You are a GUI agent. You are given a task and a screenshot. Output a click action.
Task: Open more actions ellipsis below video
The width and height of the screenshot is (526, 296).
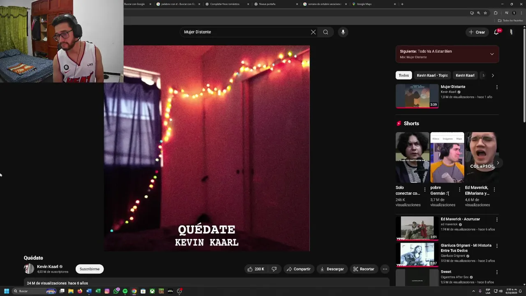(385, 269)
